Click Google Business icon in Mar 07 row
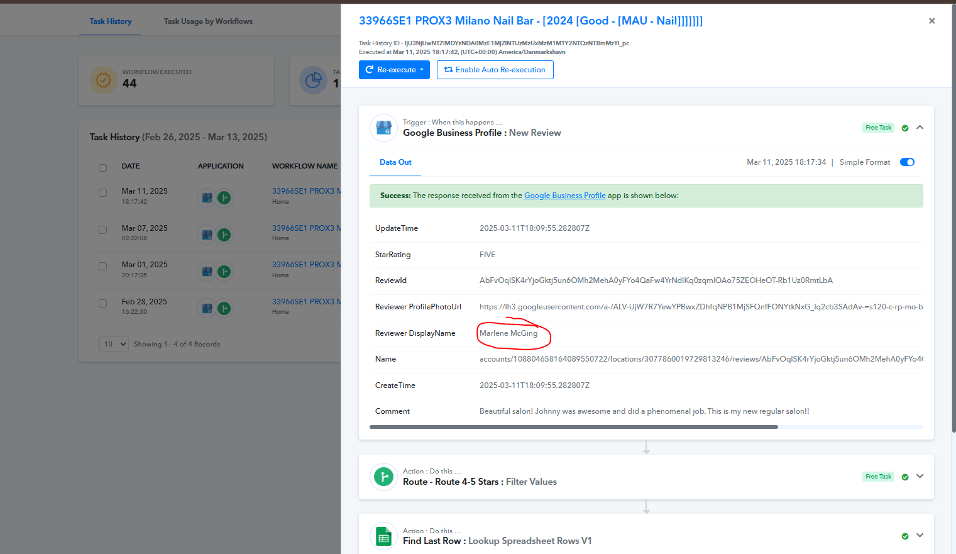The height and width of the screenshot is (554, 956). 207,235
